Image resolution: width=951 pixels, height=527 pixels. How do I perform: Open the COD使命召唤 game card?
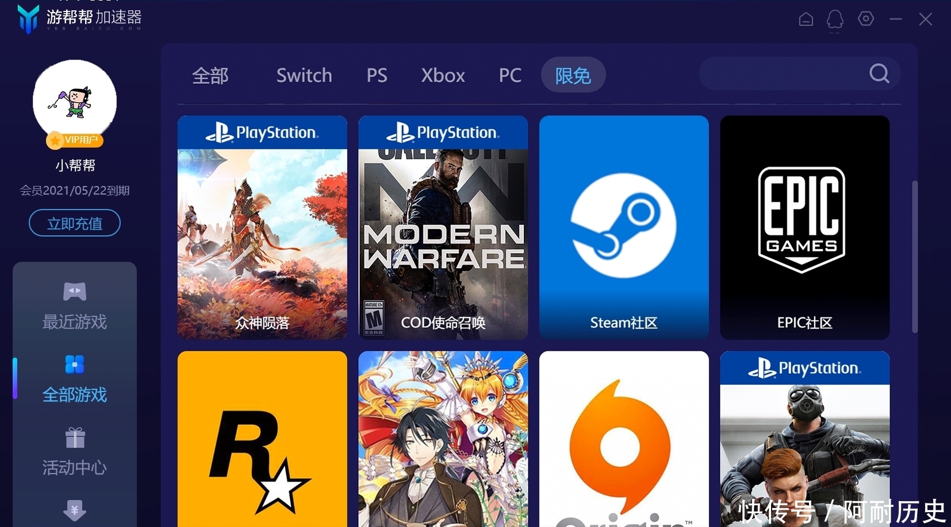(443, 227)
